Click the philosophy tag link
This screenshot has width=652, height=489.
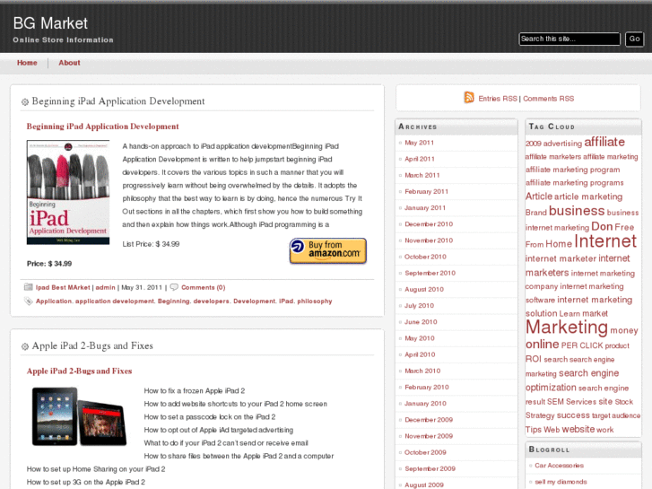(x=315, y=301)
